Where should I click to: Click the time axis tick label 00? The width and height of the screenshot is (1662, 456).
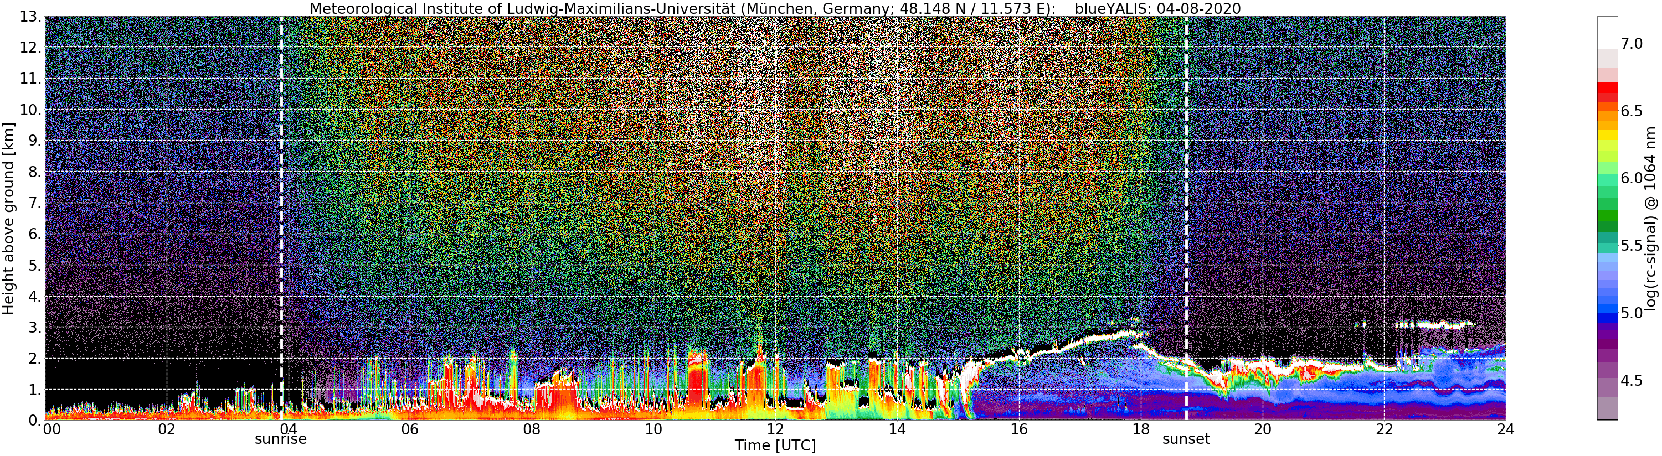click(51, 429)
